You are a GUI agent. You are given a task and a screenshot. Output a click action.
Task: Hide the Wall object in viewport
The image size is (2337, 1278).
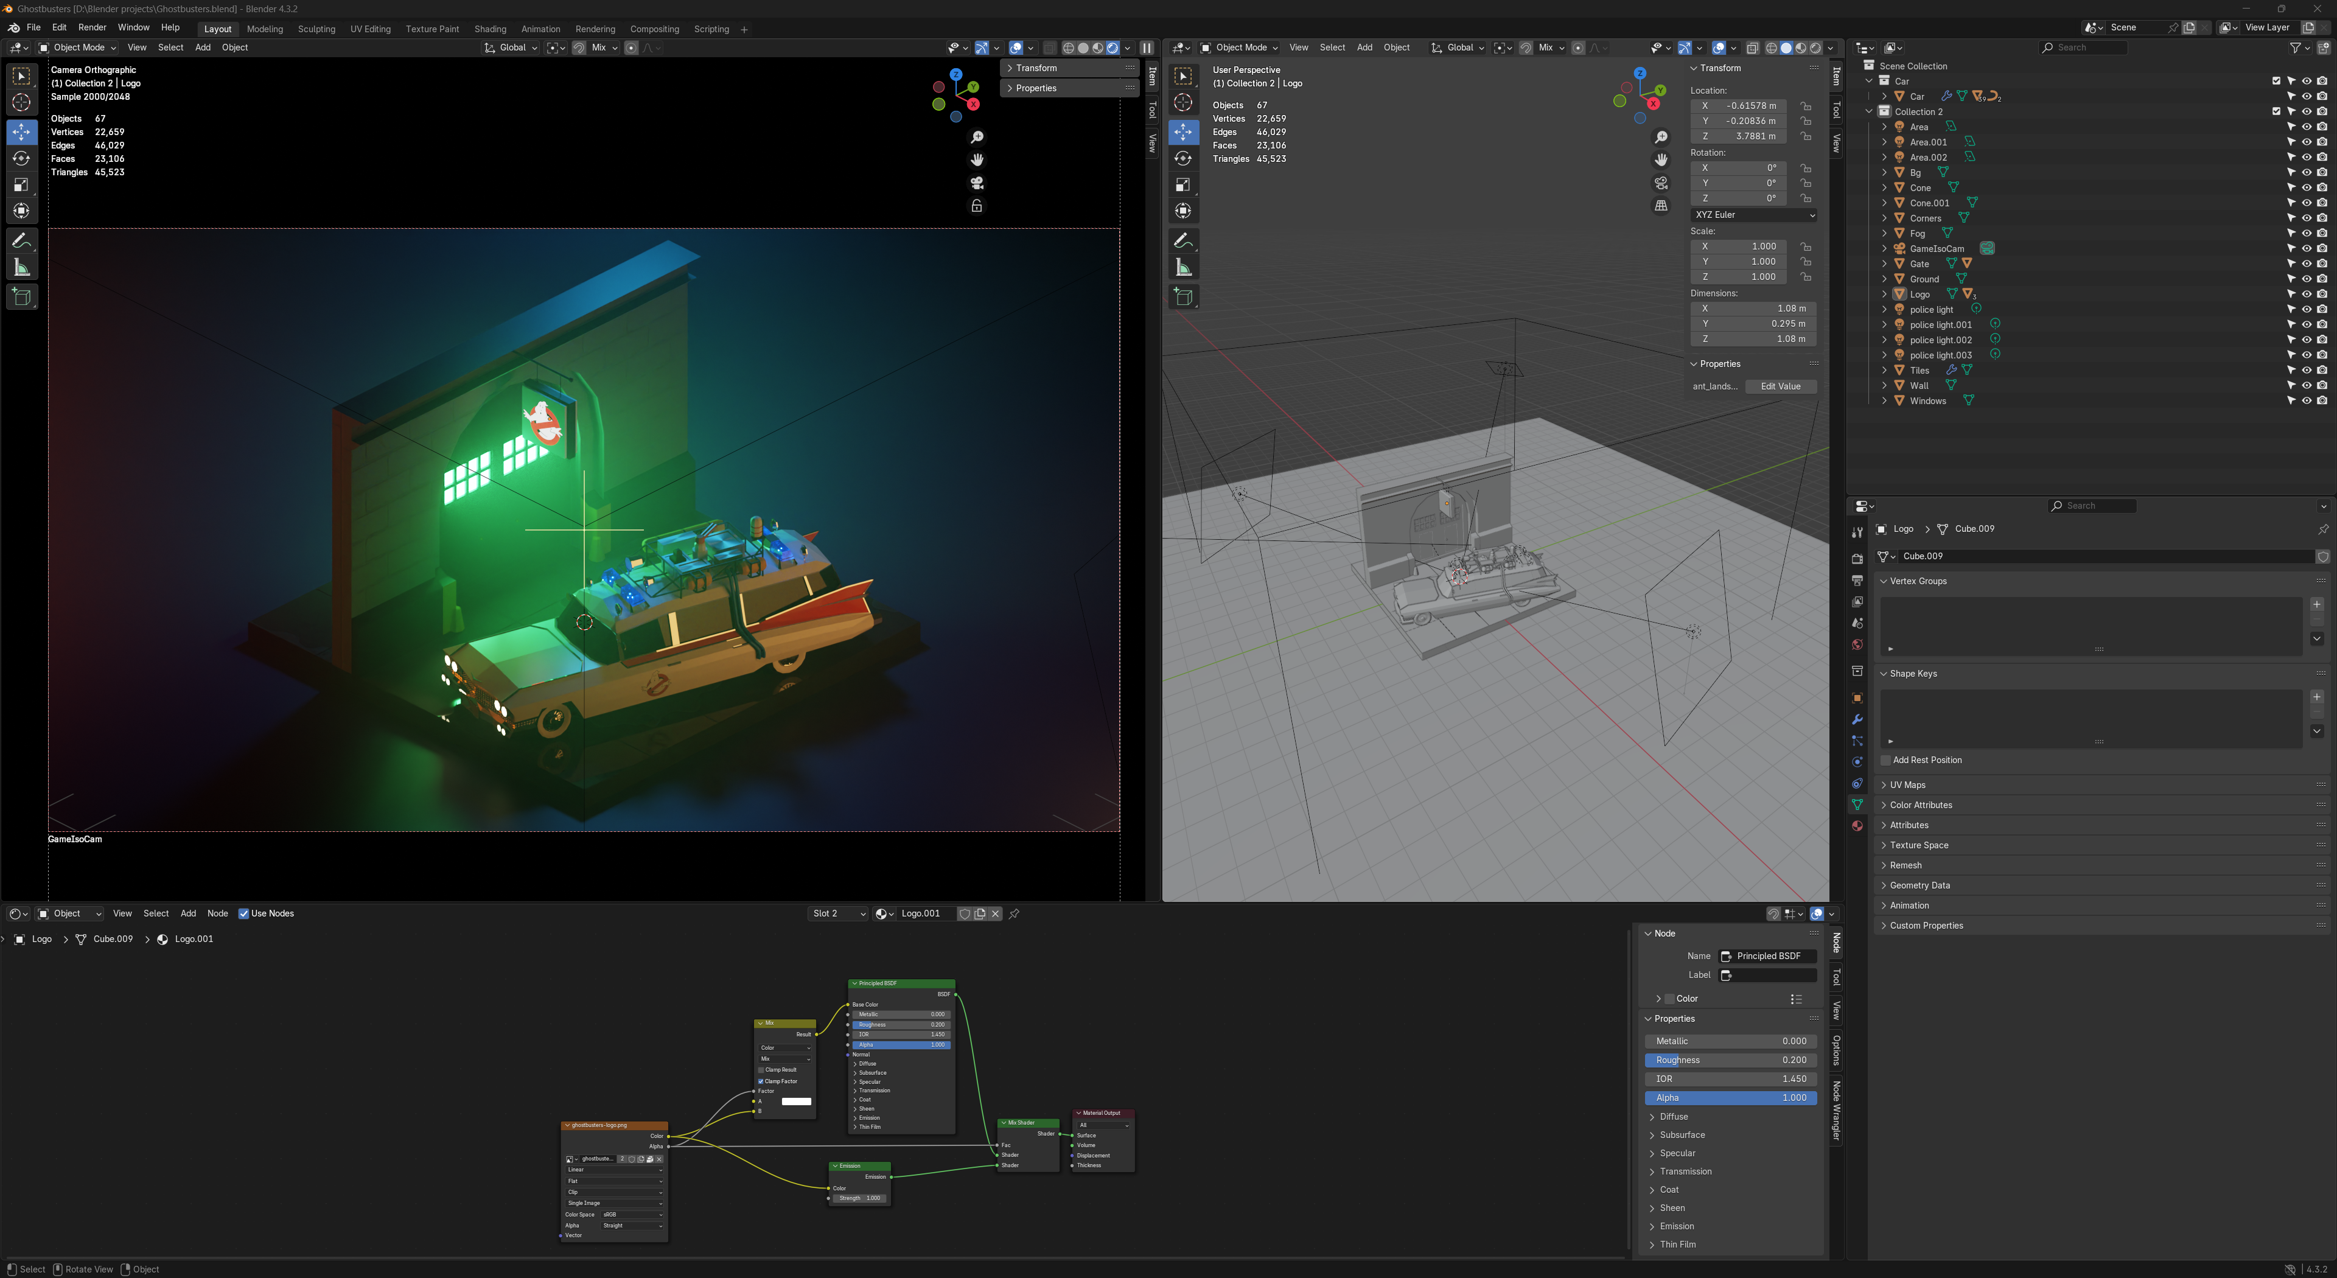[2306, 385]
